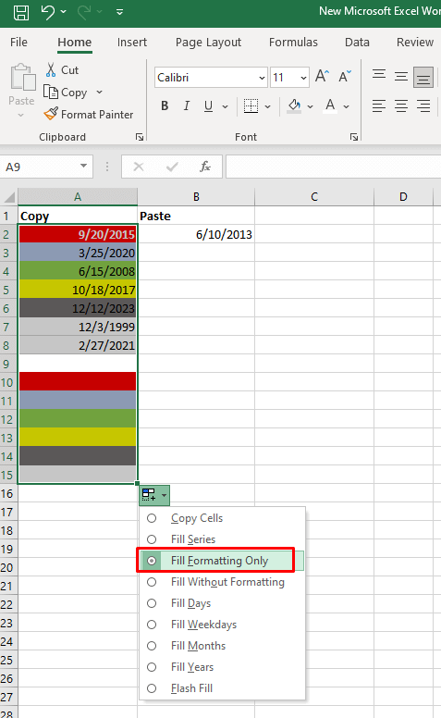The image size is (441, 718).
Task: Toggle Italic formatting
Action: (x=187, y=106)
